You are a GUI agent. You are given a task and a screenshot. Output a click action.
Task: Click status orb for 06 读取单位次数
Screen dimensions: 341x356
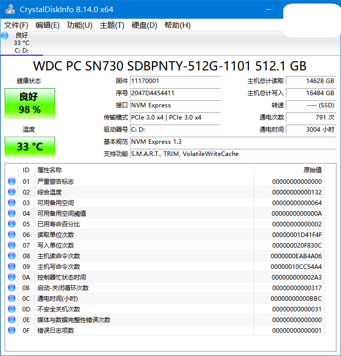coord(12,235)
